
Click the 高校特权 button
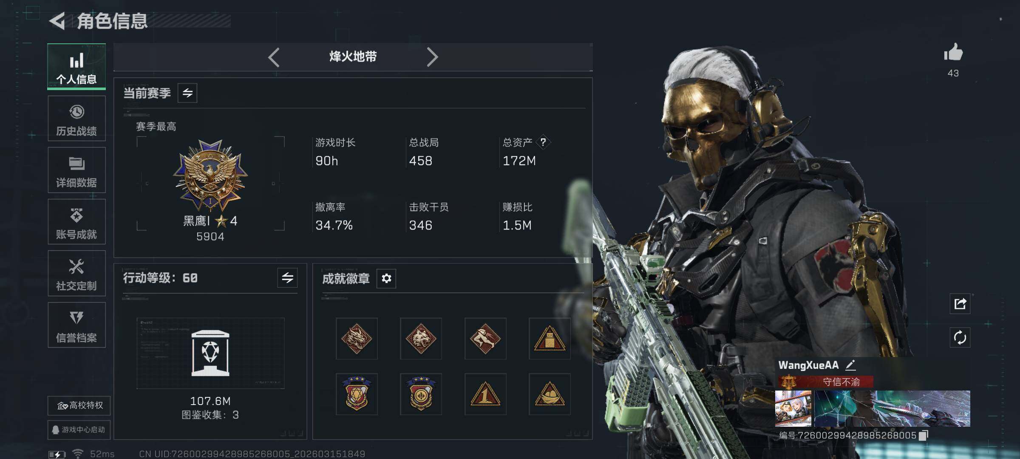(79, 405)
